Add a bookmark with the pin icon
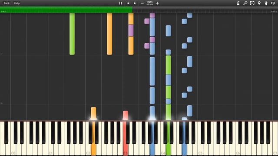 (259, 3)
